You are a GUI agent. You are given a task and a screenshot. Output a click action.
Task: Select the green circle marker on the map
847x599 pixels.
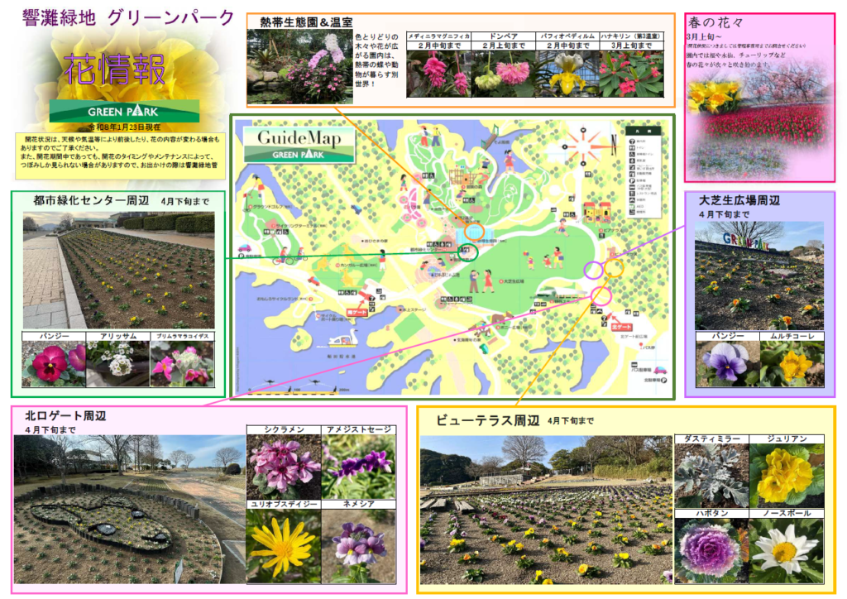point(468,252)
